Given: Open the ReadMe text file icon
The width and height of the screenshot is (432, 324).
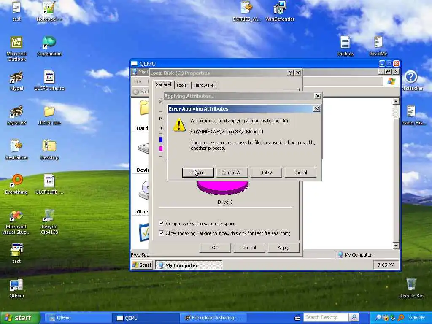Looking at the screenshot, I should click(x=378, y=46).
